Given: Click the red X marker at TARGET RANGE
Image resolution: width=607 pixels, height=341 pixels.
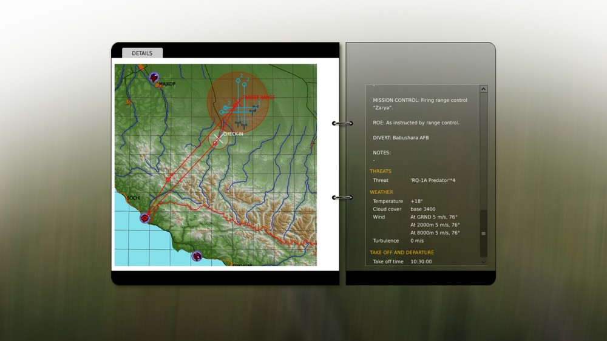Looking at the screenshot, I should click(x=237, y=103).
